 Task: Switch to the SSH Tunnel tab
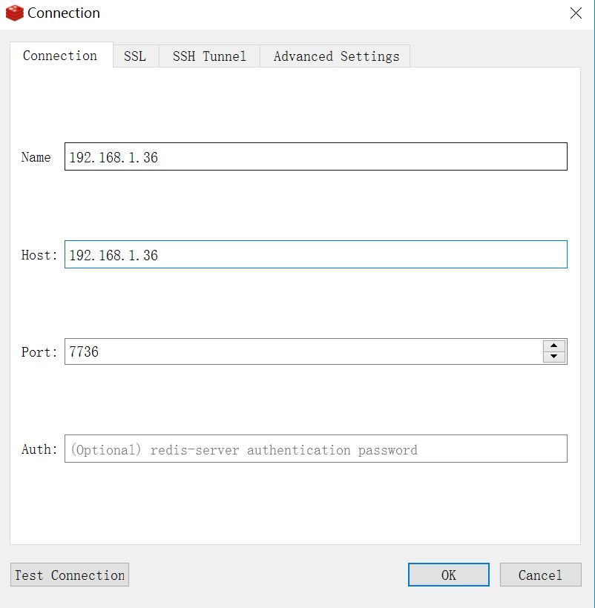point(209,56)
